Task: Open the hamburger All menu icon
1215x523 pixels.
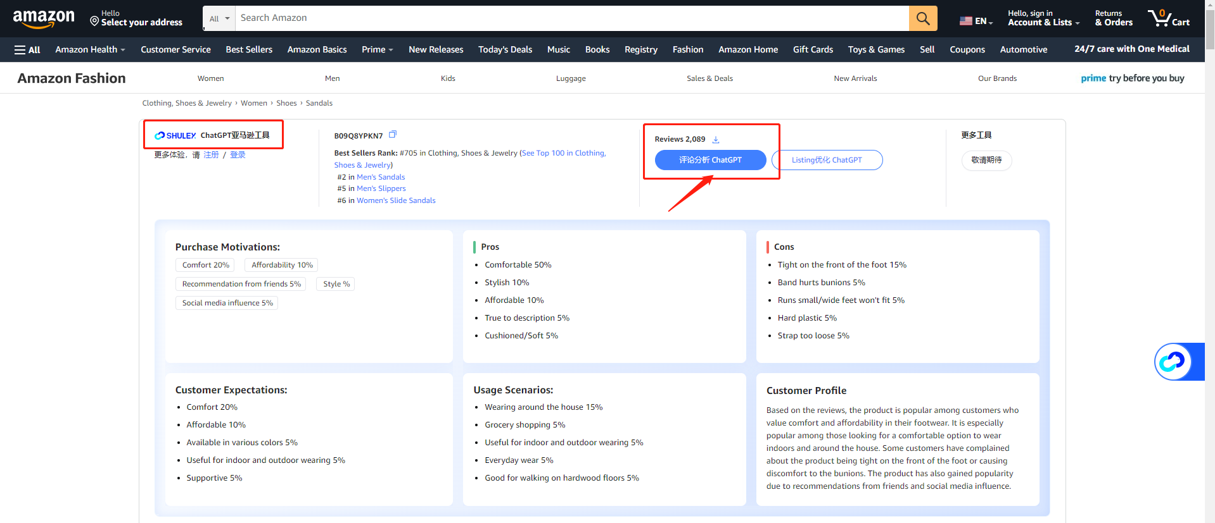Action: (x=20, y=50)
